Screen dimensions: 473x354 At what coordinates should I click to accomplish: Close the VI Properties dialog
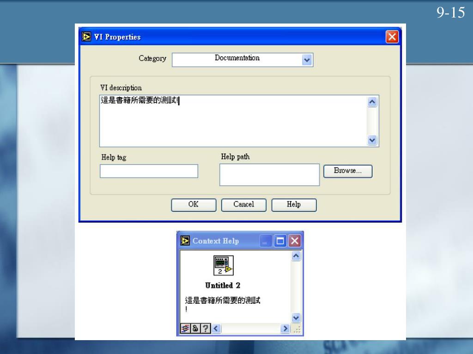point(392,37)
